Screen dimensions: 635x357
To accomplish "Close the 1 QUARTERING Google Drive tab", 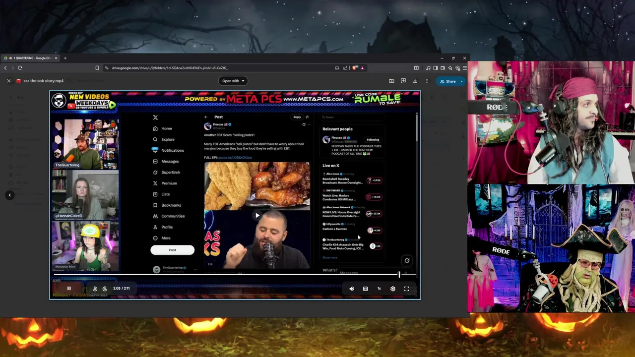I will pyautogui.click(x=56, y=58).
